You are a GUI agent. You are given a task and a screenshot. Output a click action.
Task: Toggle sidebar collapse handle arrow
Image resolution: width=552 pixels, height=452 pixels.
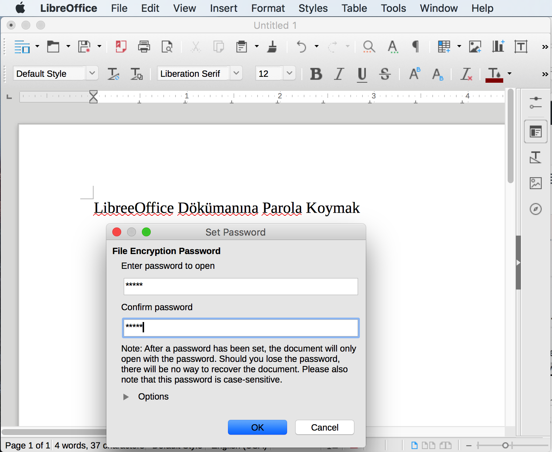click(518, 263)
